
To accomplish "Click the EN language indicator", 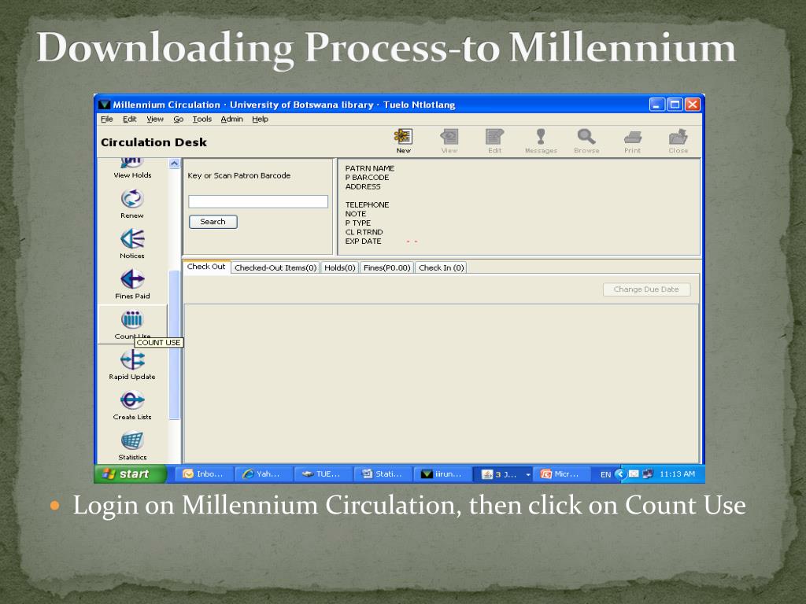I will coord(605,474).
